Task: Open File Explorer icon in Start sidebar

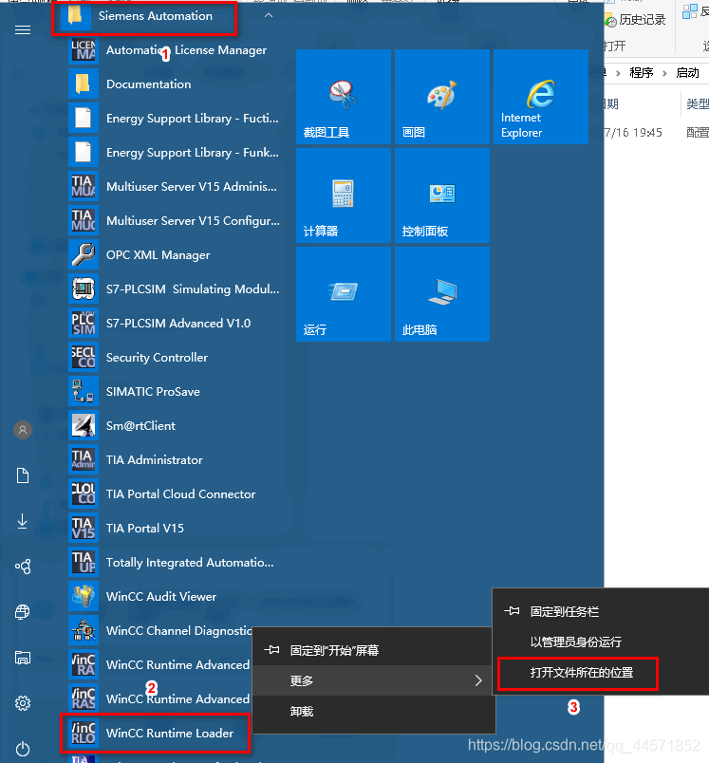Action: click(x=23, y=658)
